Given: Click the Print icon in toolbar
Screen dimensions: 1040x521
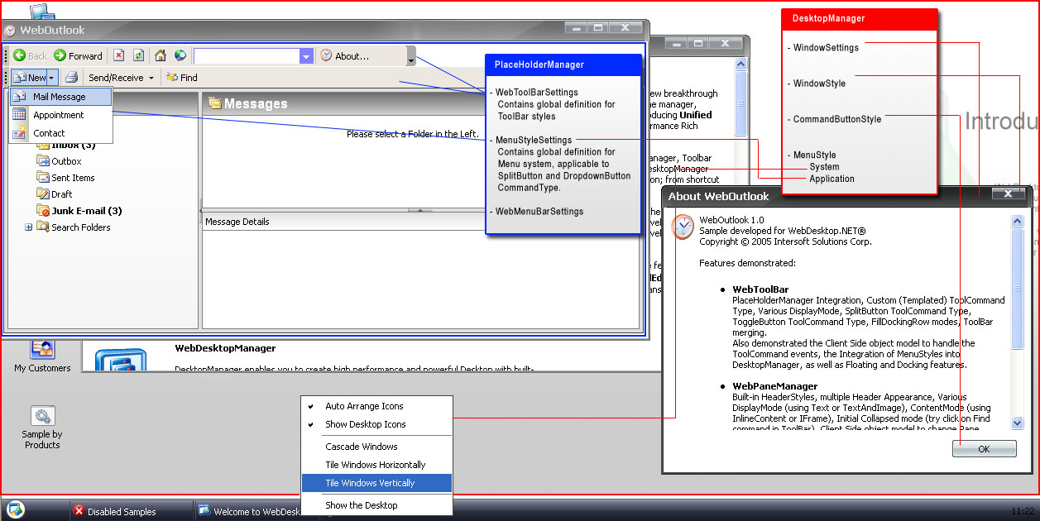Looking at the screenshot, I should pyautogui.click(x=71, y=78).
